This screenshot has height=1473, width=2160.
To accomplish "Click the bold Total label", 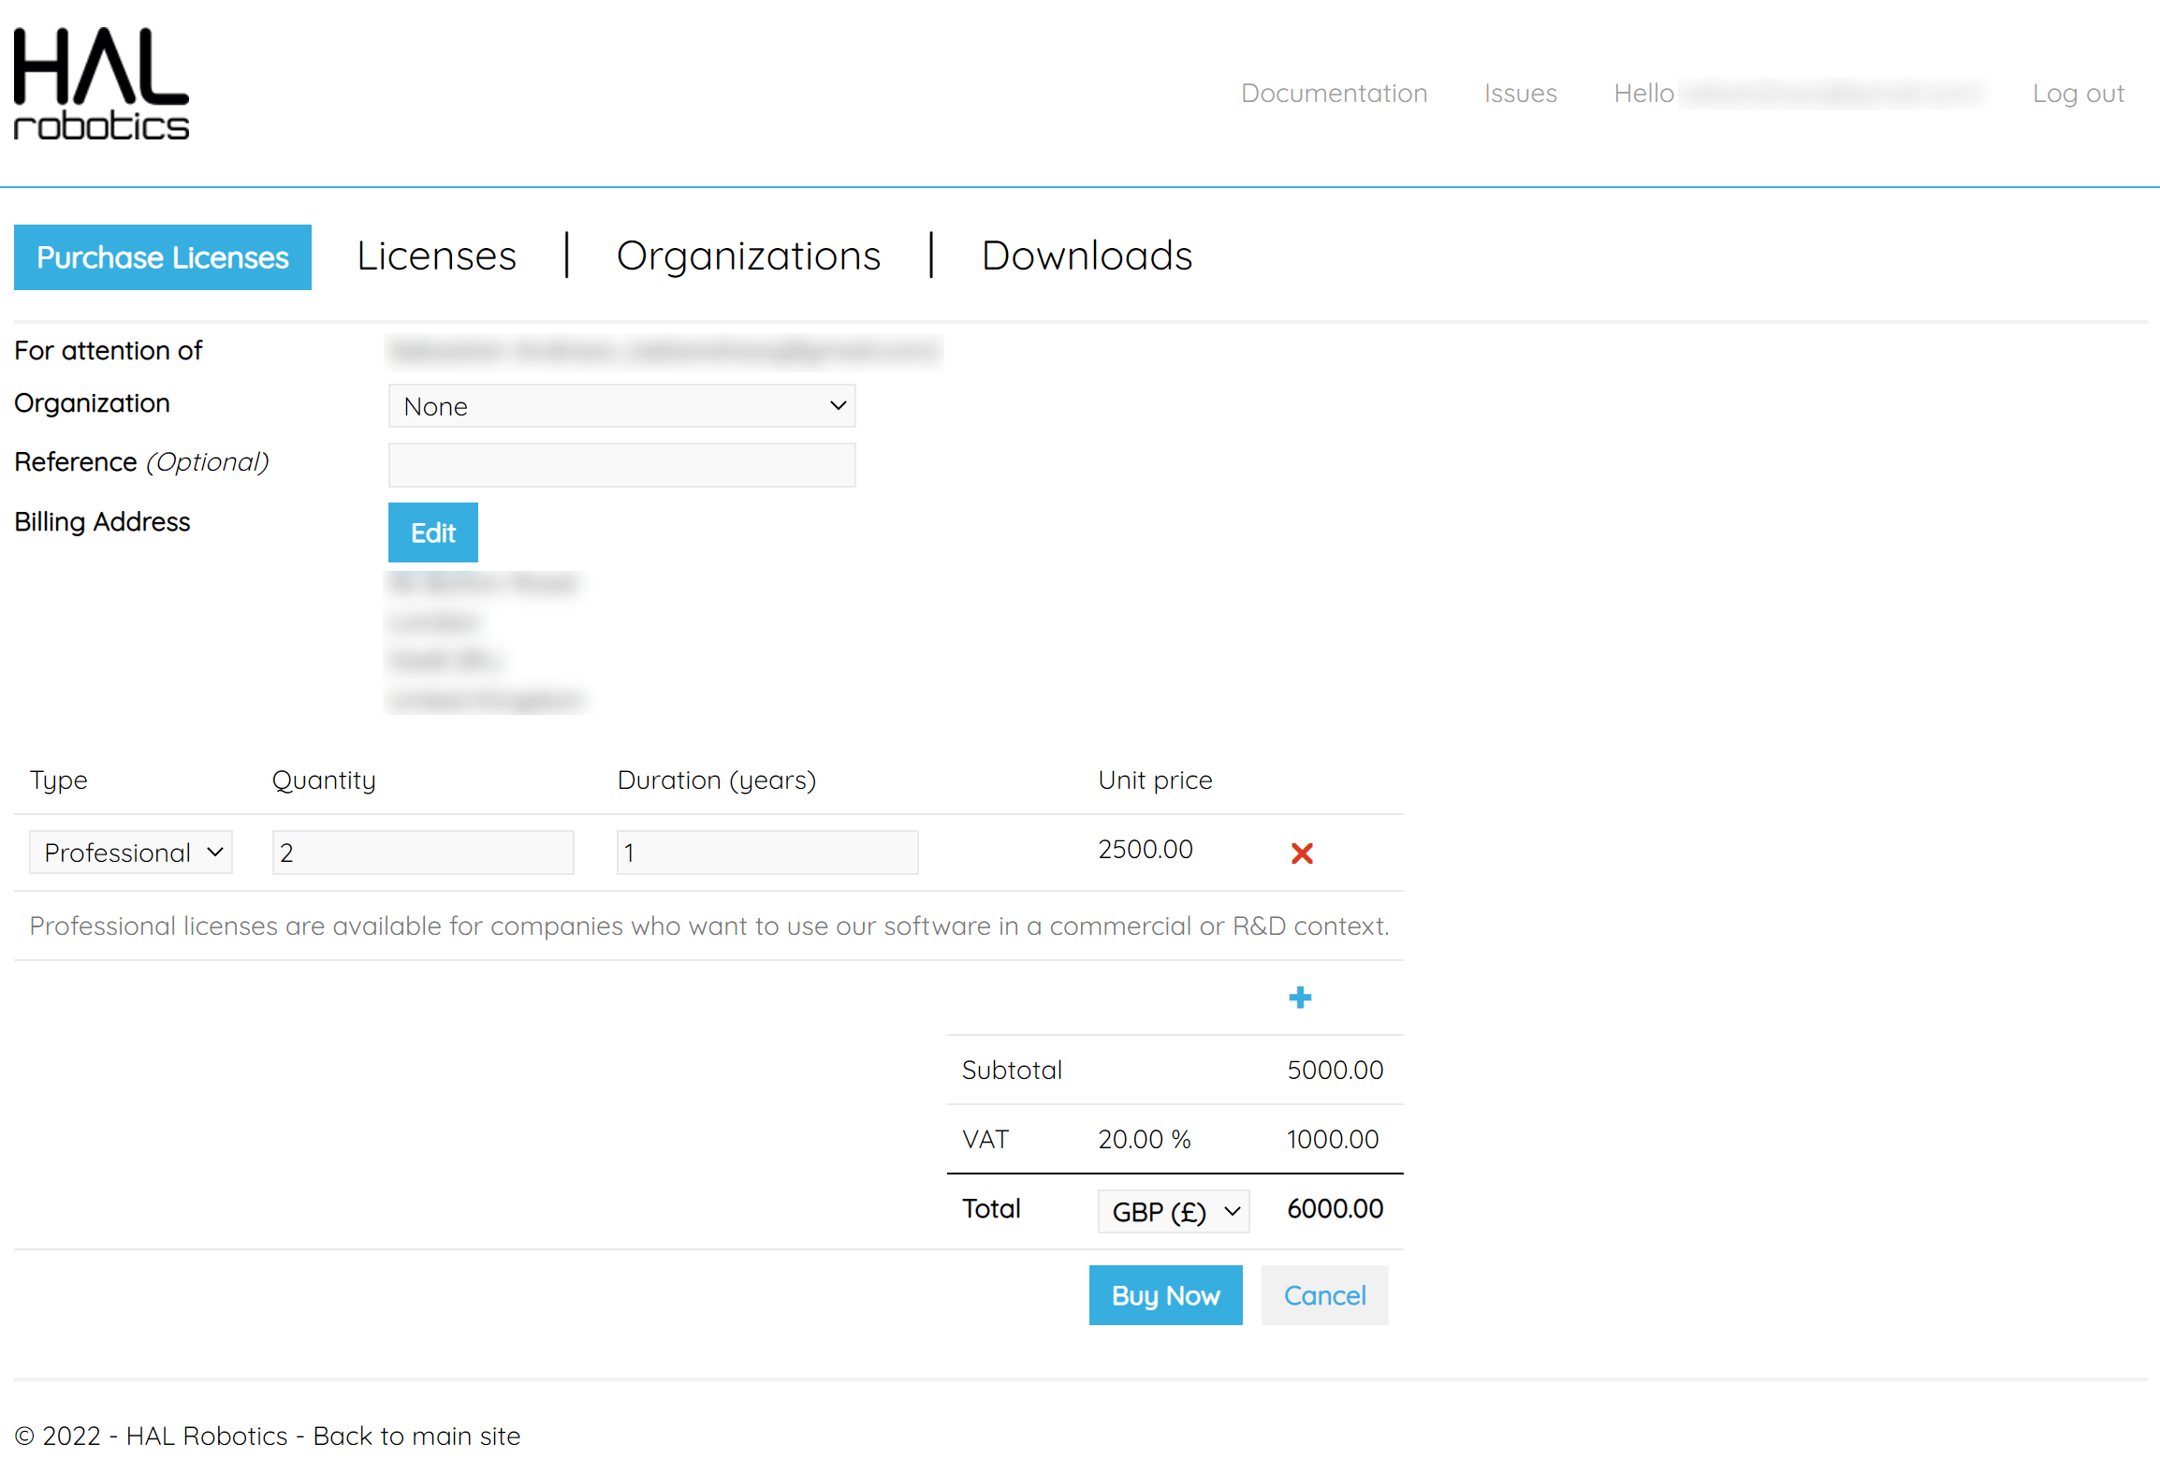I will coord(991,1208).
